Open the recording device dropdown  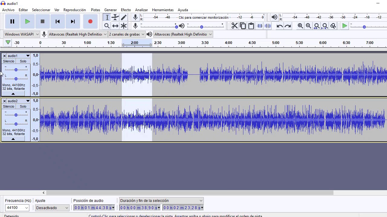coord(78,34)
